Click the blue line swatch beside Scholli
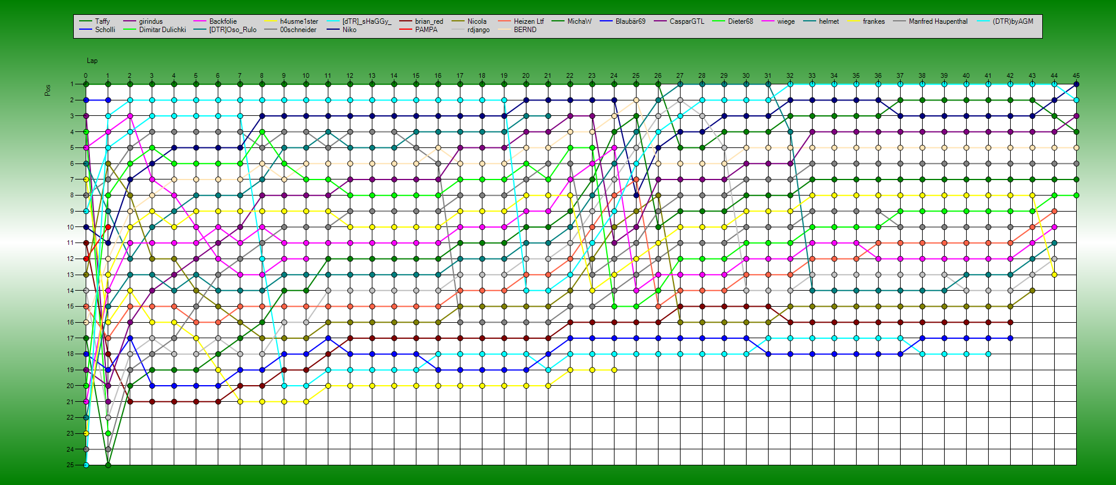The width and height of the screenshot is (1116, 485). point(86,30)
